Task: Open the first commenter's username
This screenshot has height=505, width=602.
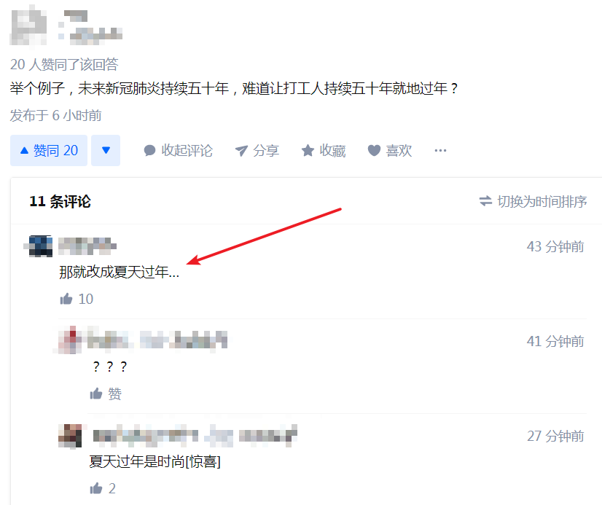Action: [x=87, y=246]
